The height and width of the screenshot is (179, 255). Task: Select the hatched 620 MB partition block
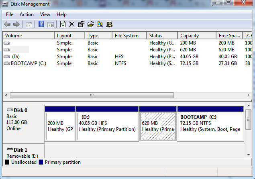click(158, 124)
